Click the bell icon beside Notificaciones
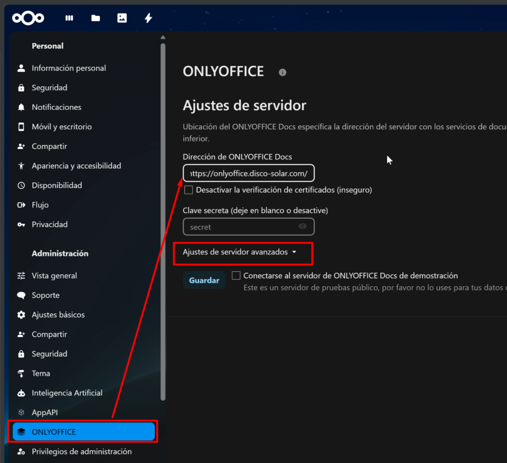Image resolution: width=507 pixels, height=463 pixels. (21, 107)
